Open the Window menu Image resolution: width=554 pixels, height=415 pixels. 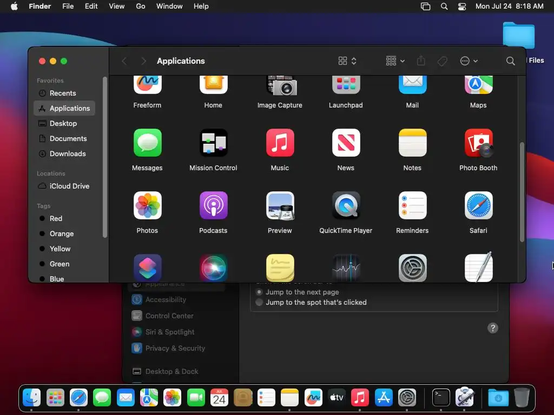click(169, 6)
